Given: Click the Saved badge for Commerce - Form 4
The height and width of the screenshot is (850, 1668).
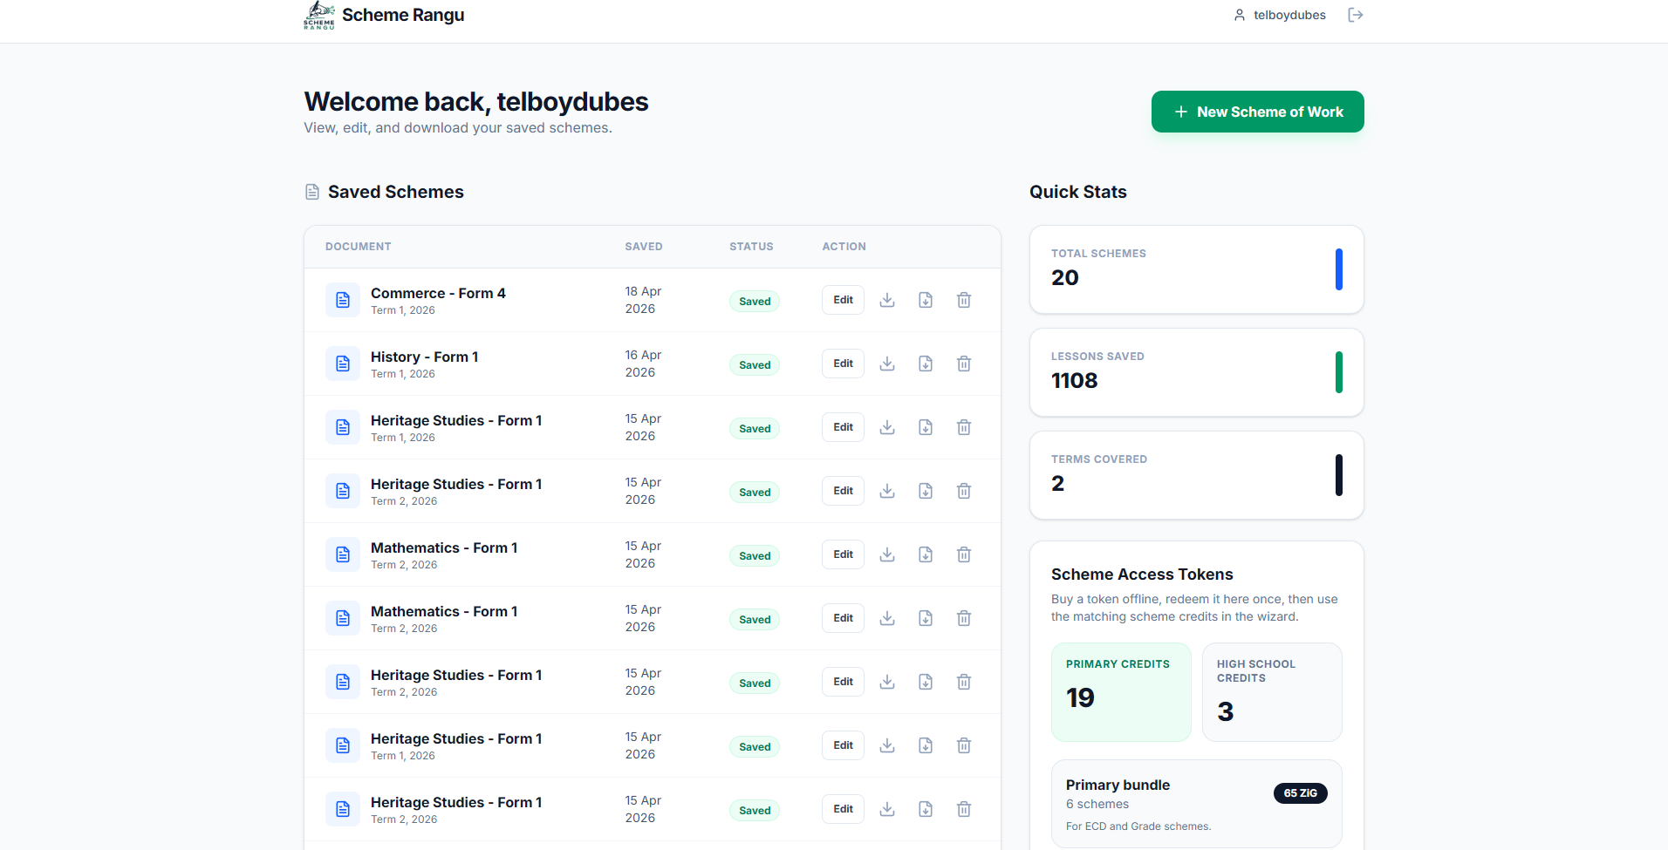Looking at the screenshot, I should tap(755, 302).
